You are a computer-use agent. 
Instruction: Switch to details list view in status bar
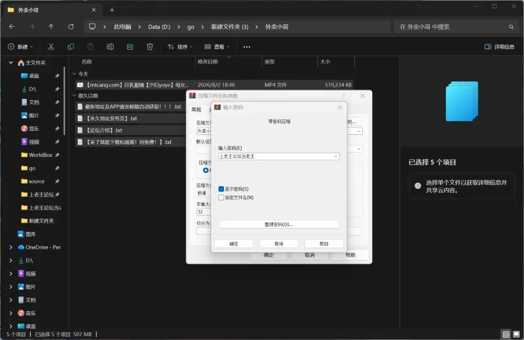click(506, 334)
